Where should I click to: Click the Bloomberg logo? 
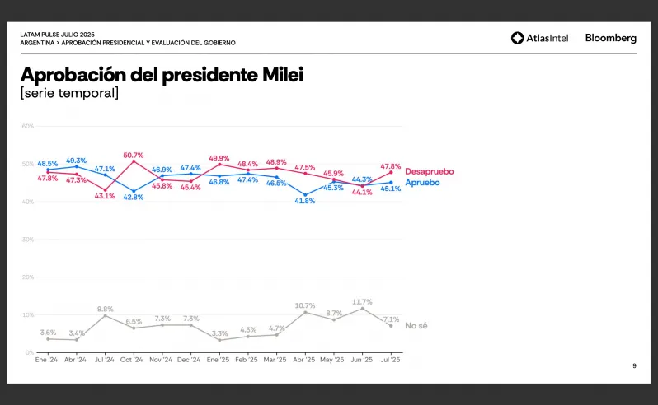click(x=610, y=38)
